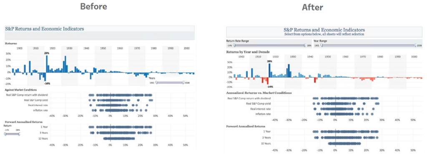
Task: Click the Before dashboard title 'S&P Returns and Economic Indicators'
Action: [x=45, y=29]
